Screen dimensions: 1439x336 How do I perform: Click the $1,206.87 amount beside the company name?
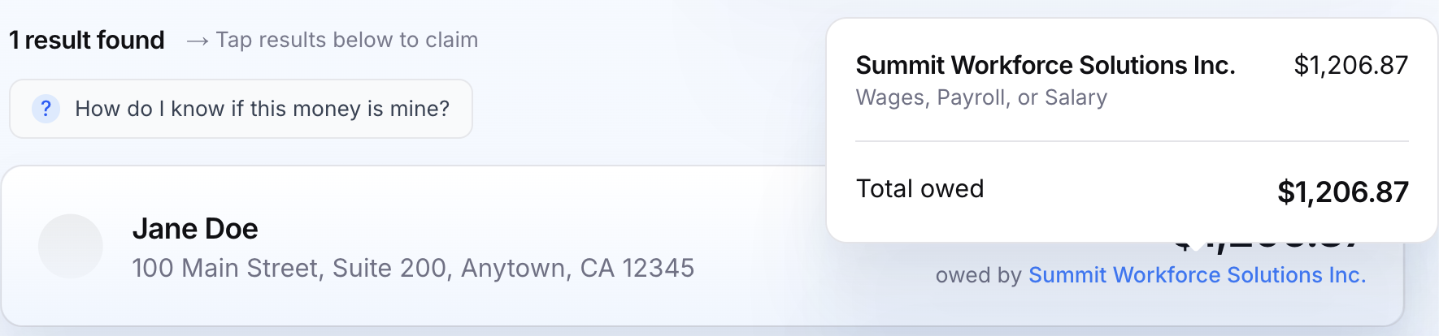coord(1350,65)
